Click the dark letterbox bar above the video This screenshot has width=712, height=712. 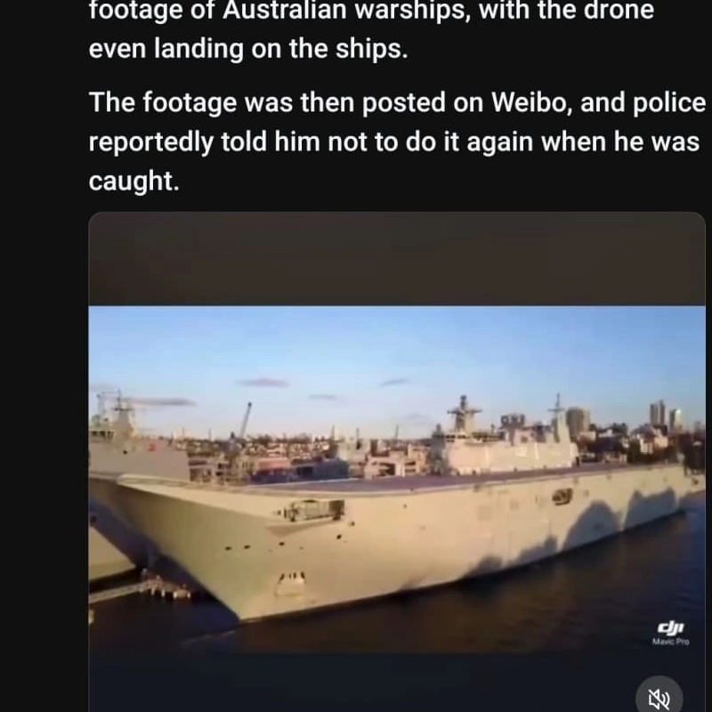point(397,259)
